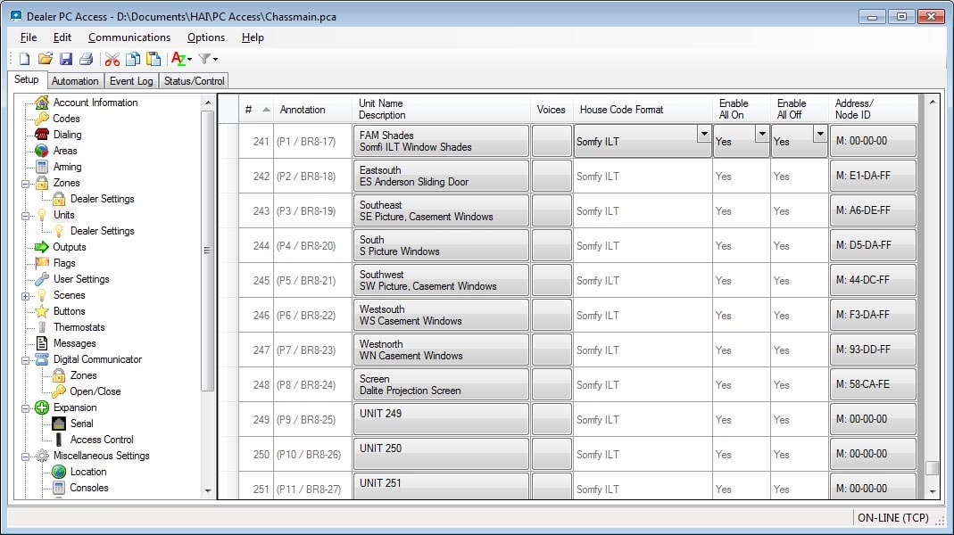Open Enable All Off dropdown for unit 241
Image resolution: width=954 pixels, height=535 pixels.
(819, 134)
